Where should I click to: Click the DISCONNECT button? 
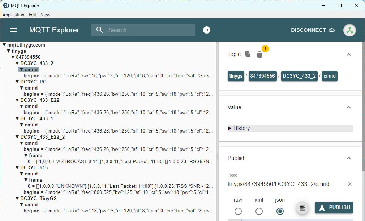pyautogui.click(x=313, y=30)
